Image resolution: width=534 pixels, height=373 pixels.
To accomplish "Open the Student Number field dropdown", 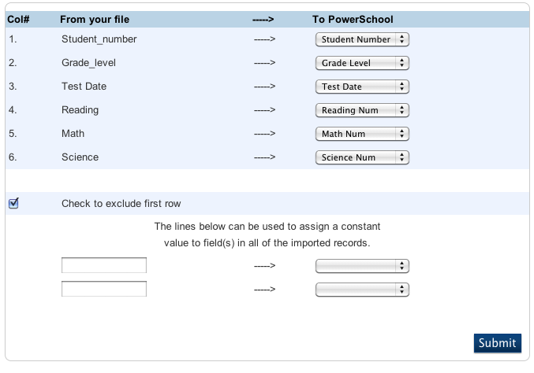I will point(362,39).
